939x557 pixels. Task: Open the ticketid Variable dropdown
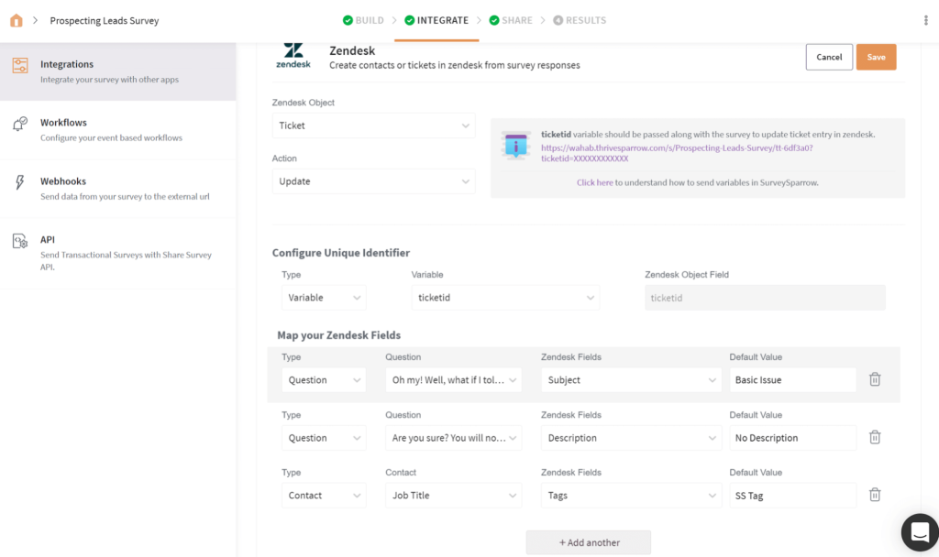coord(504,298)
